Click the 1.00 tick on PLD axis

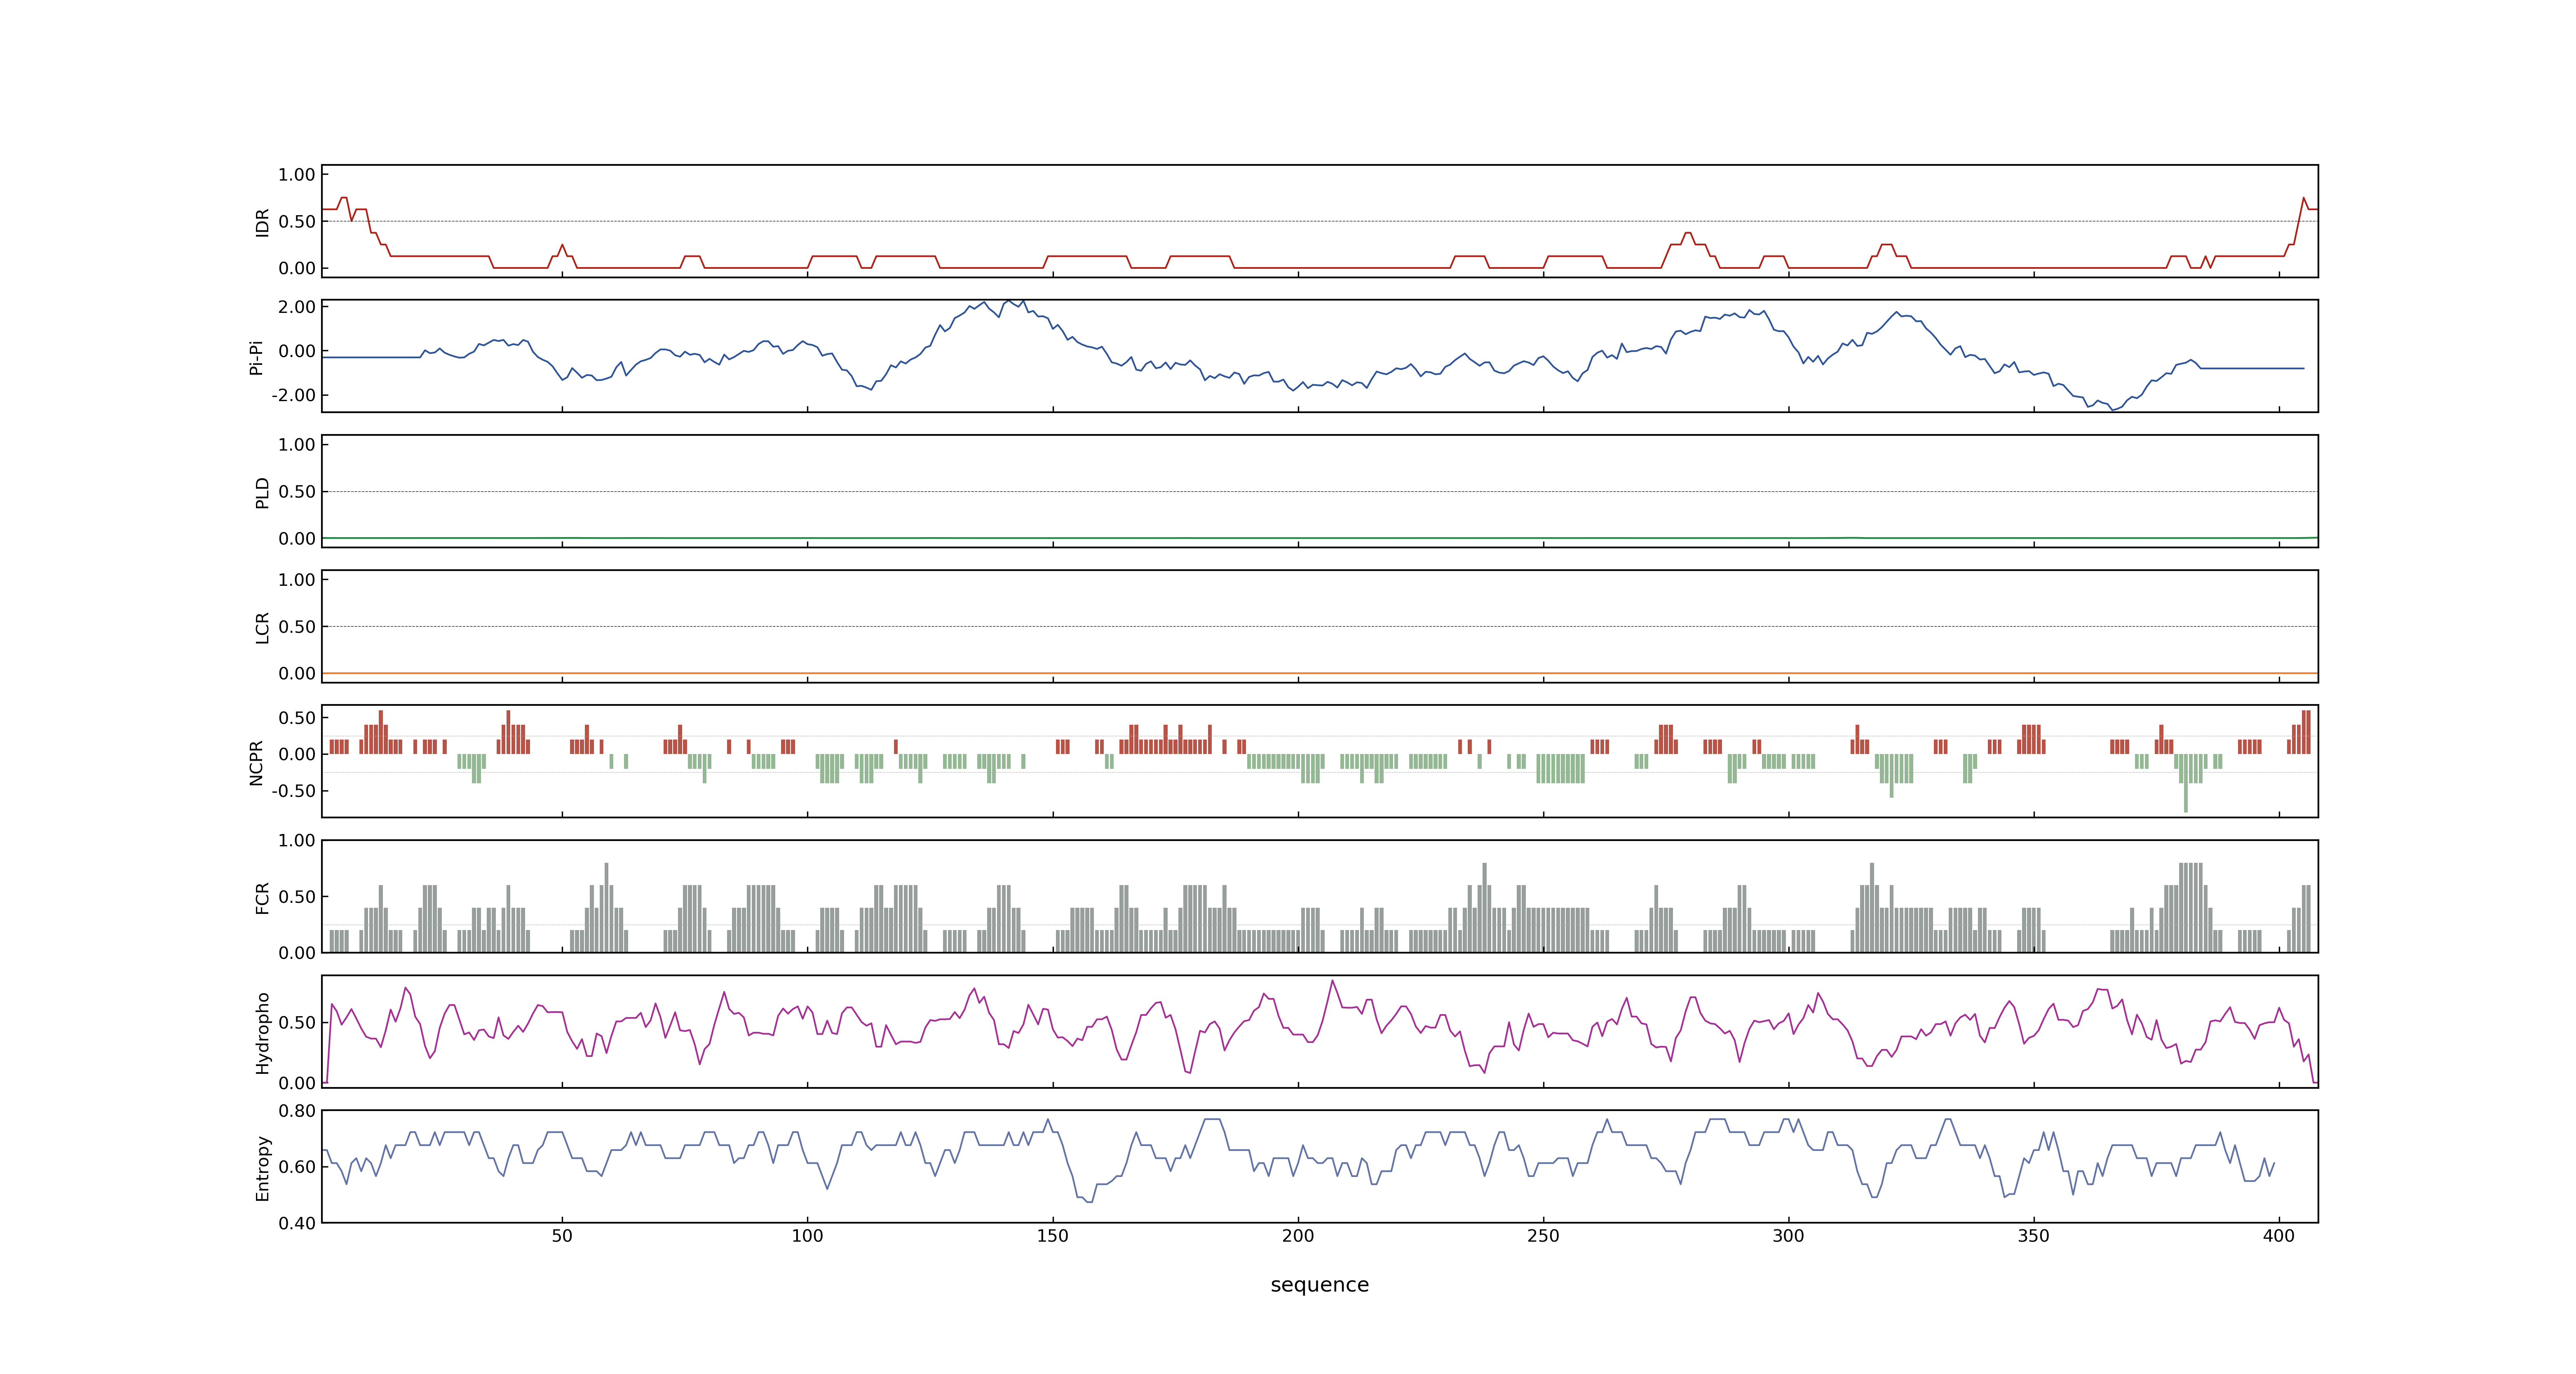(x=297, y=445)
